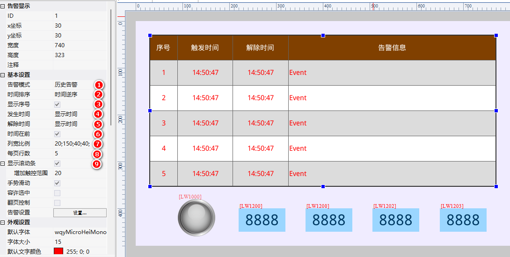Click the right-middle resize handle of alarm table
Image resolution: width=510 pixels, height=257 pixels.
[x=496, y=111]
